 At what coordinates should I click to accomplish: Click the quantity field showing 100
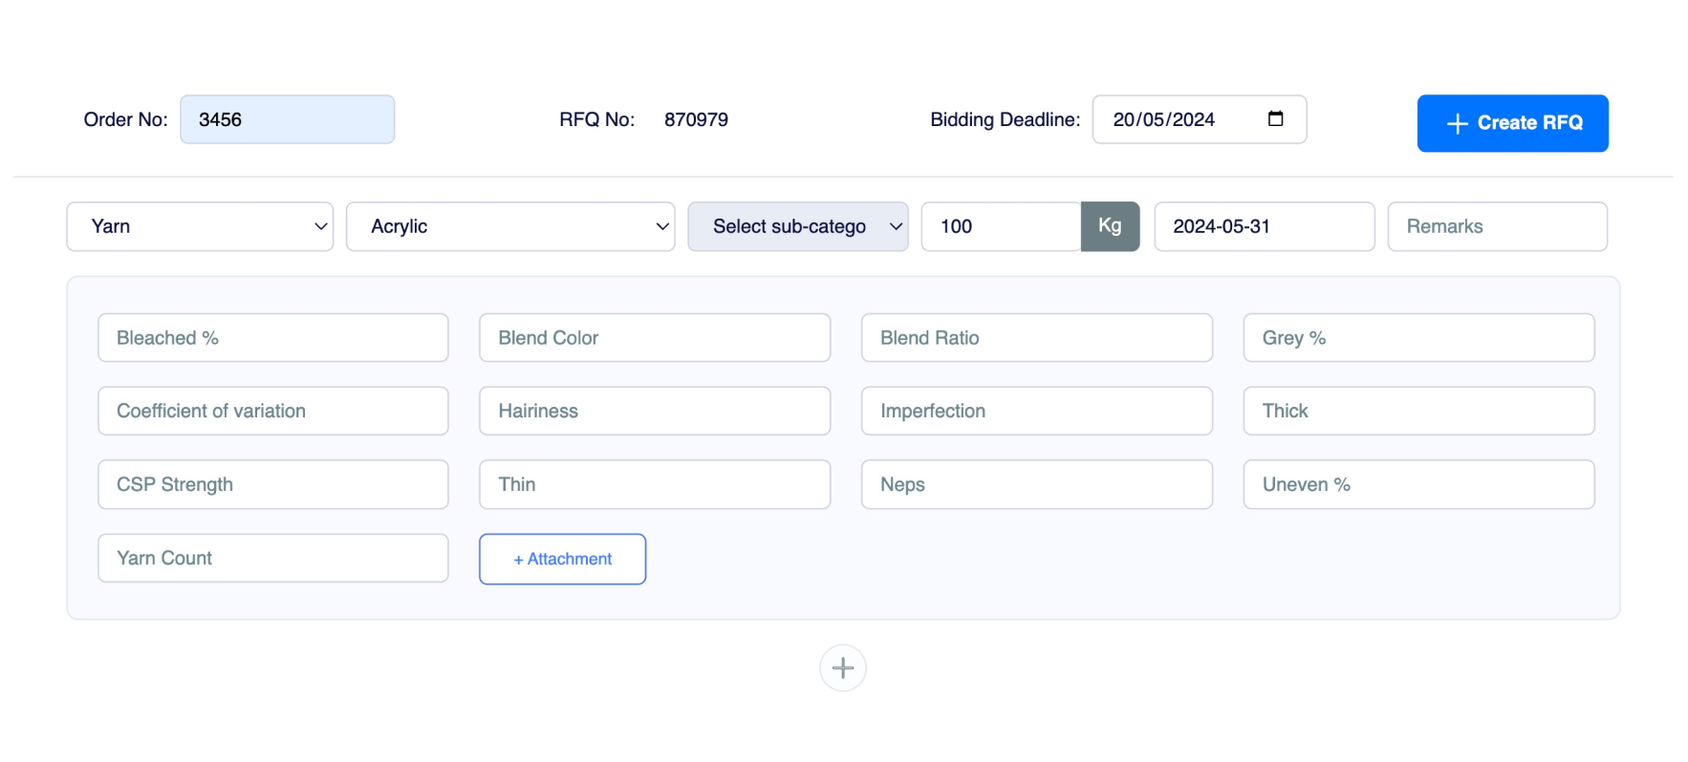(x=1000, y=226)
